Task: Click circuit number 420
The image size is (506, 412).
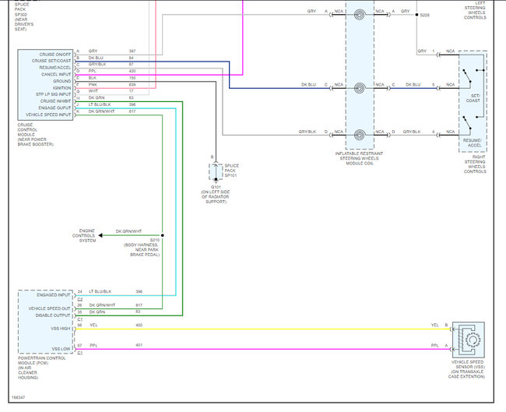Action: (132, 71)
